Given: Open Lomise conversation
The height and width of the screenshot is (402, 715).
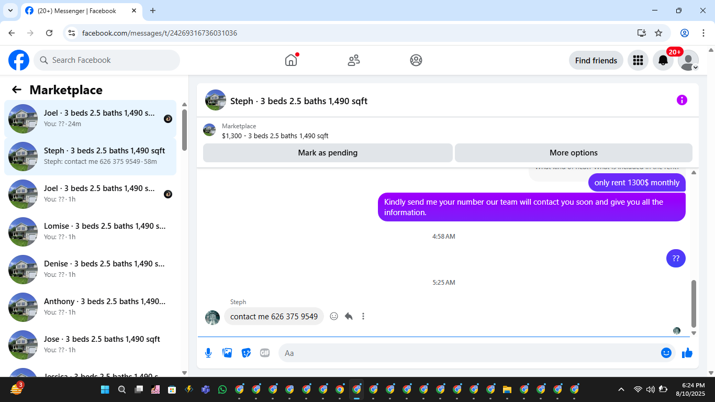Looking at the screenshot, I should pos(90,232).
